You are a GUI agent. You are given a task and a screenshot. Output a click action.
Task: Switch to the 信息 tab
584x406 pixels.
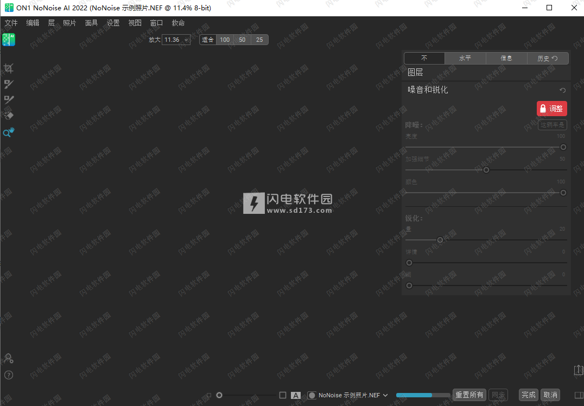[506, 58]
